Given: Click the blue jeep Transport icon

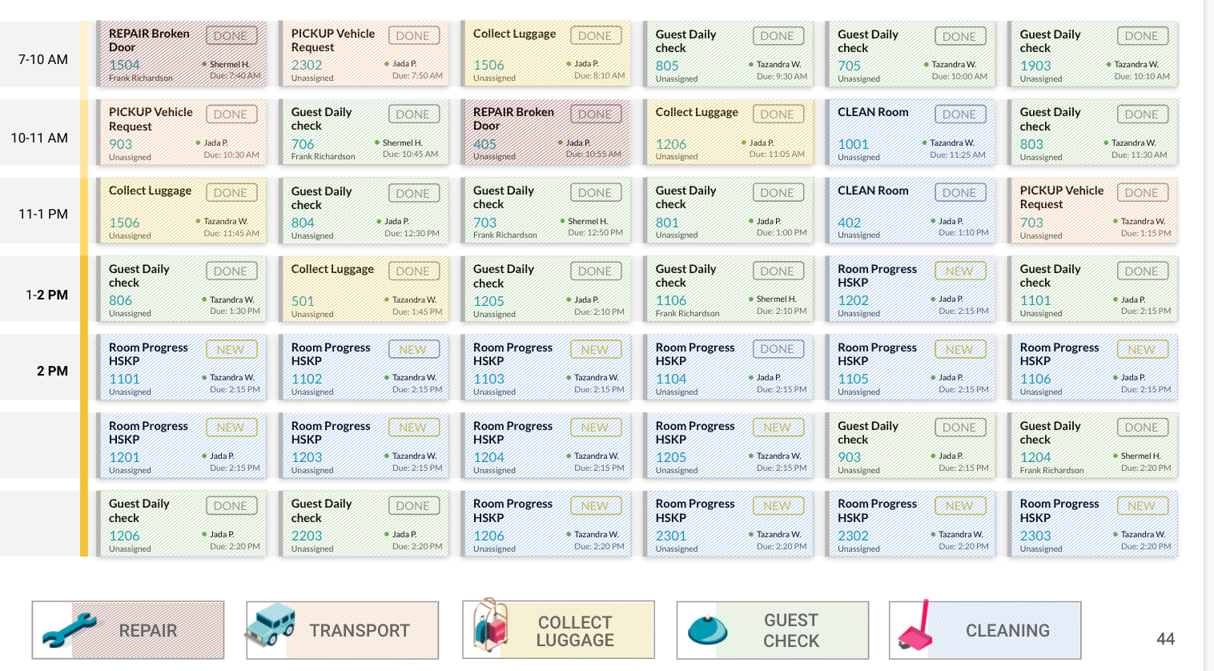Looking at the screenshot, I should [271, 625].
